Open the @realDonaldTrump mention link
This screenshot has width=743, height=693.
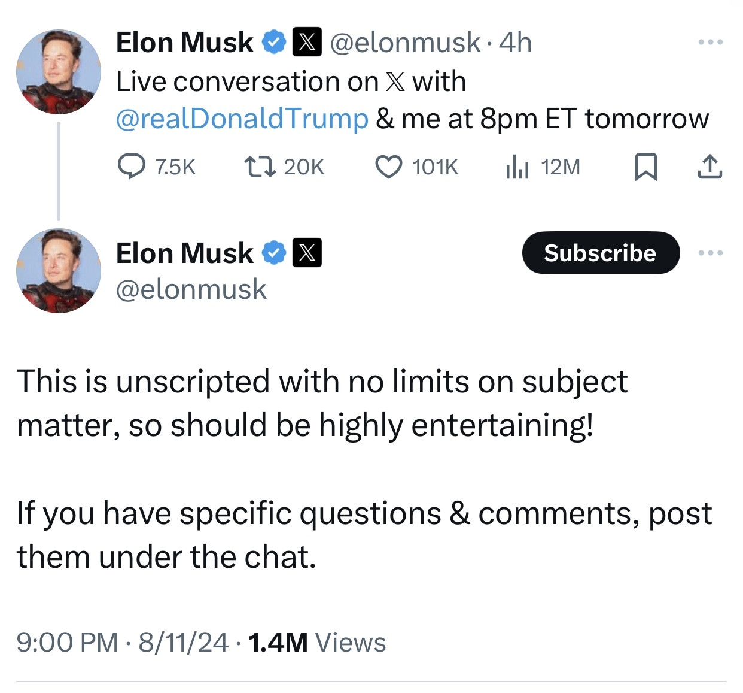[x=242, y=119]
